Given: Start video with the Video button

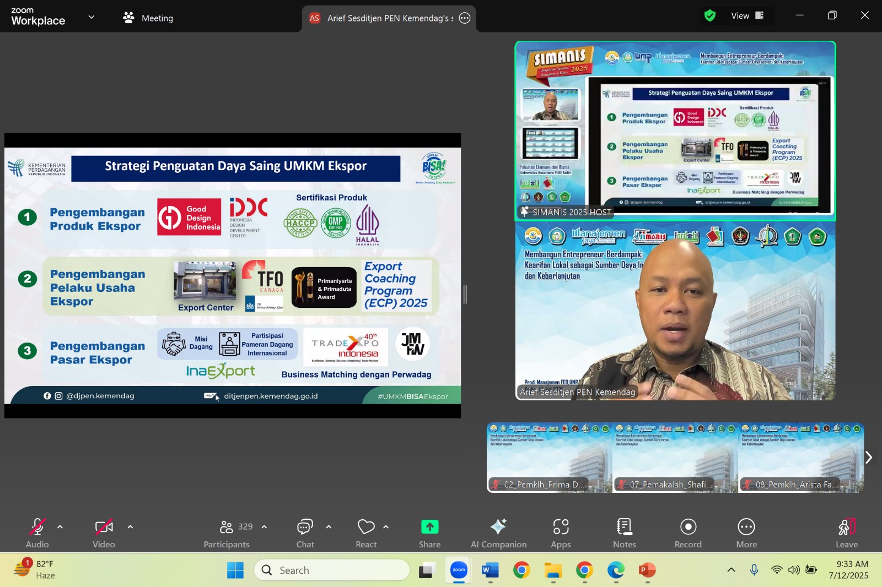Looking at the screenshot, I should coord(104,533).
